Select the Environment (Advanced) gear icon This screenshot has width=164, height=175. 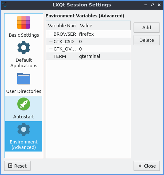tap(24, 129)
